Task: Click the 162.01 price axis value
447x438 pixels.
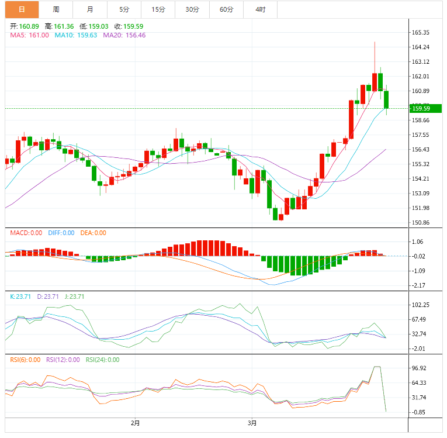Action: click(x=421, y=77)
